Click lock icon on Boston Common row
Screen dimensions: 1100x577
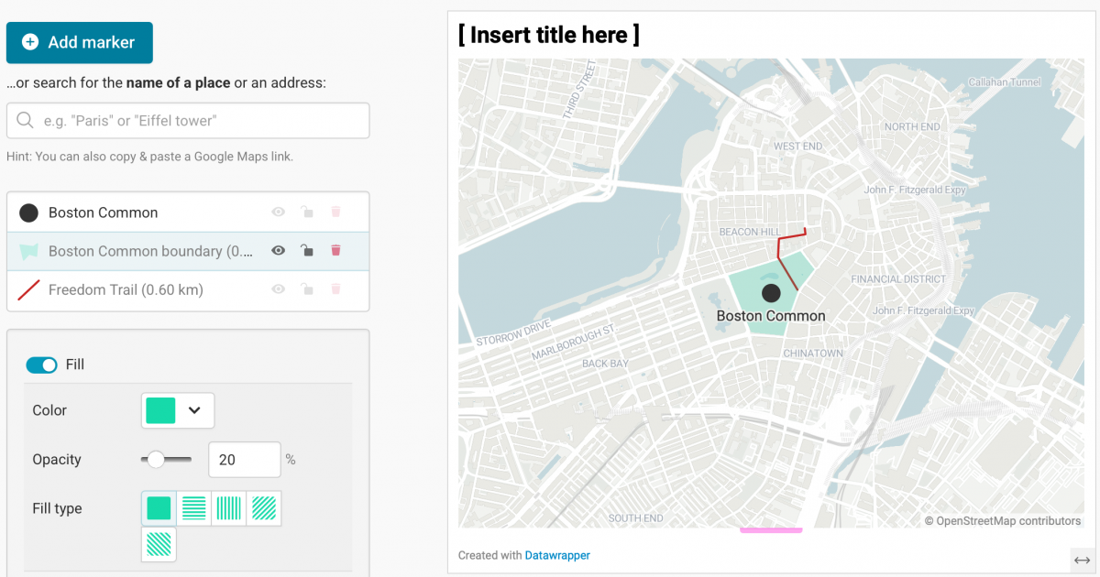point(307,212)
